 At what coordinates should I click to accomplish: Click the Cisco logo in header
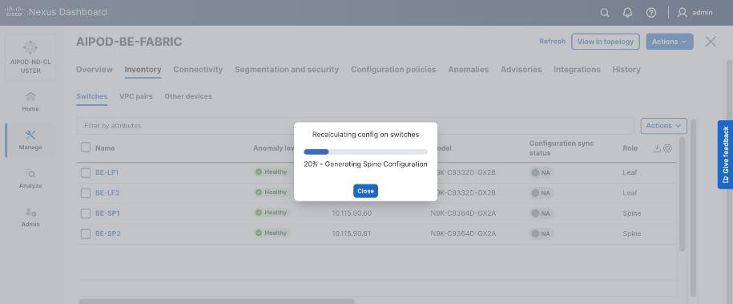point(14,12)
